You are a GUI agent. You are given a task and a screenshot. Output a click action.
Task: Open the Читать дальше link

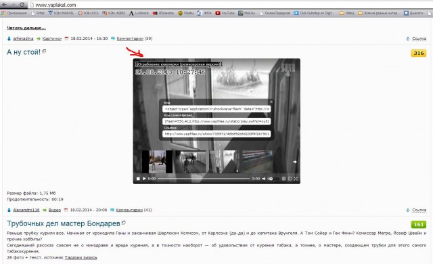[x=26, y=28]
